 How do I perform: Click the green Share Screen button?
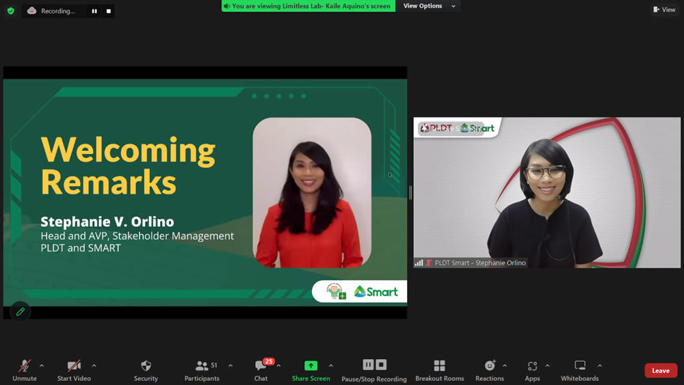point(311,371)
